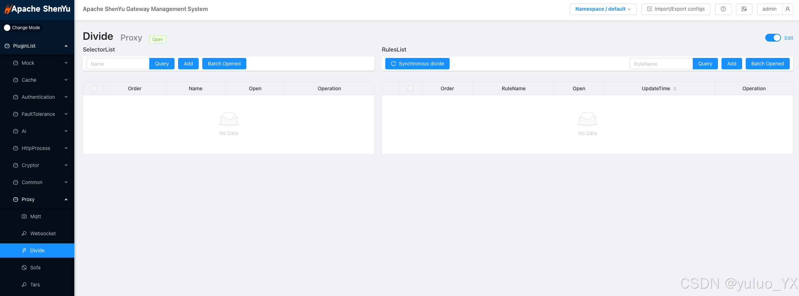Image resolution: width=799 pixels, height=296 pixels.
Task: Collapse the Proxy submenu arrow
Action: 66,199
